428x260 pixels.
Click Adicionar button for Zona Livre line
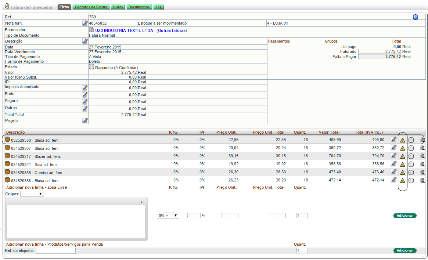pyautogui.click(x=405, y=216)
